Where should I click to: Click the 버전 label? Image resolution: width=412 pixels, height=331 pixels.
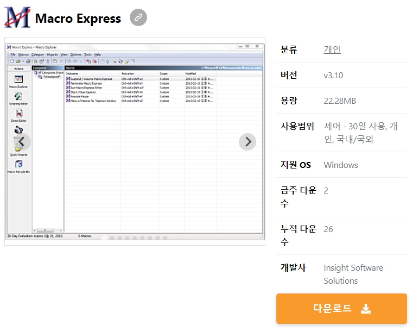point(288,75)
